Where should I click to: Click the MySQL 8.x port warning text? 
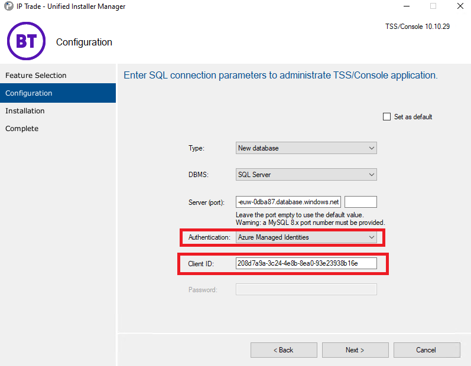click(310, 223)
